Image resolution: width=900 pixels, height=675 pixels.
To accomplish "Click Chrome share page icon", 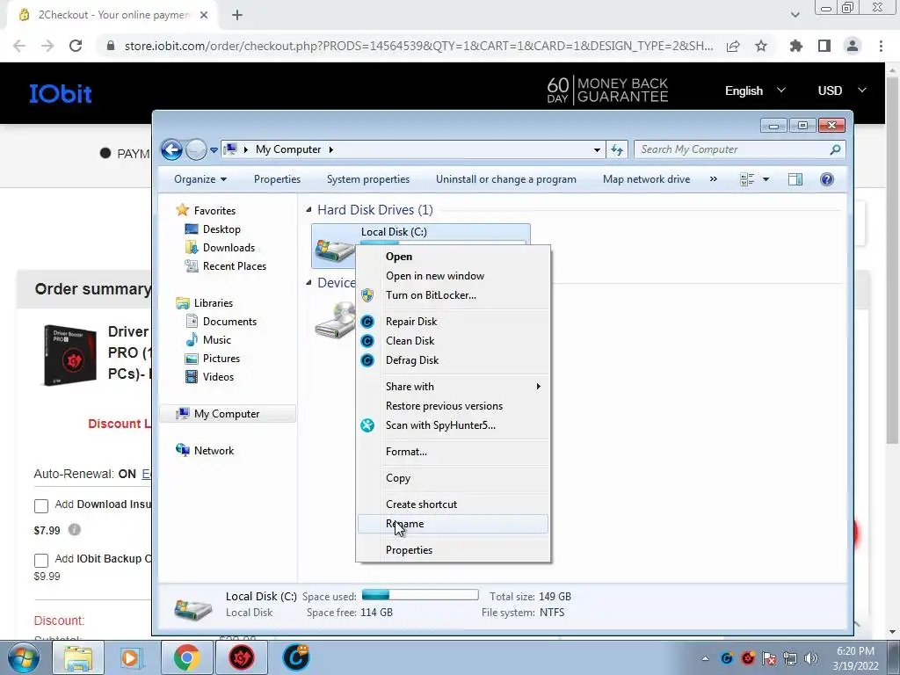I will [733, 46].
